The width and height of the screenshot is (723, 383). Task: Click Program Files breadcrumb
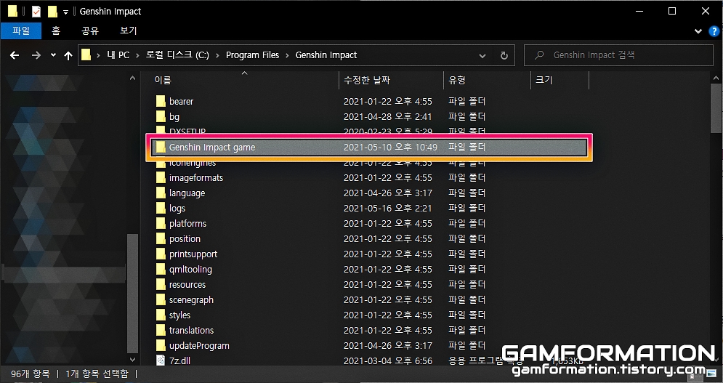tap(253, 55)
